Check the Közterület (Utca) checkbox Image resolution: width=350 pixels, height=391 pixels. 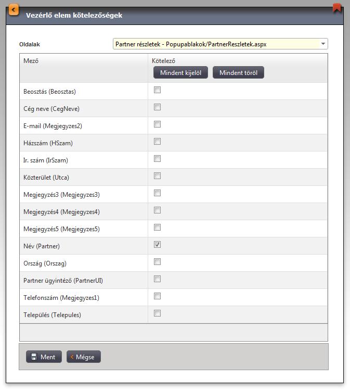[157, 176]
